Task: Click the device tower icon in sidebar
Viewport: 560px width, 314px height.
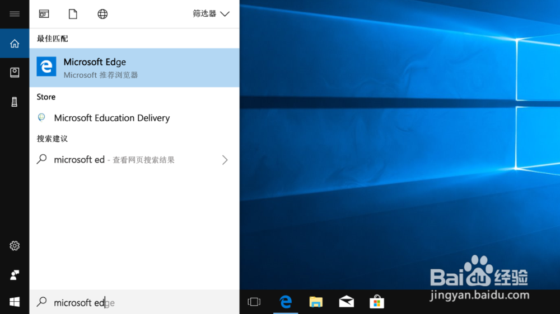Action: [15, 102]
